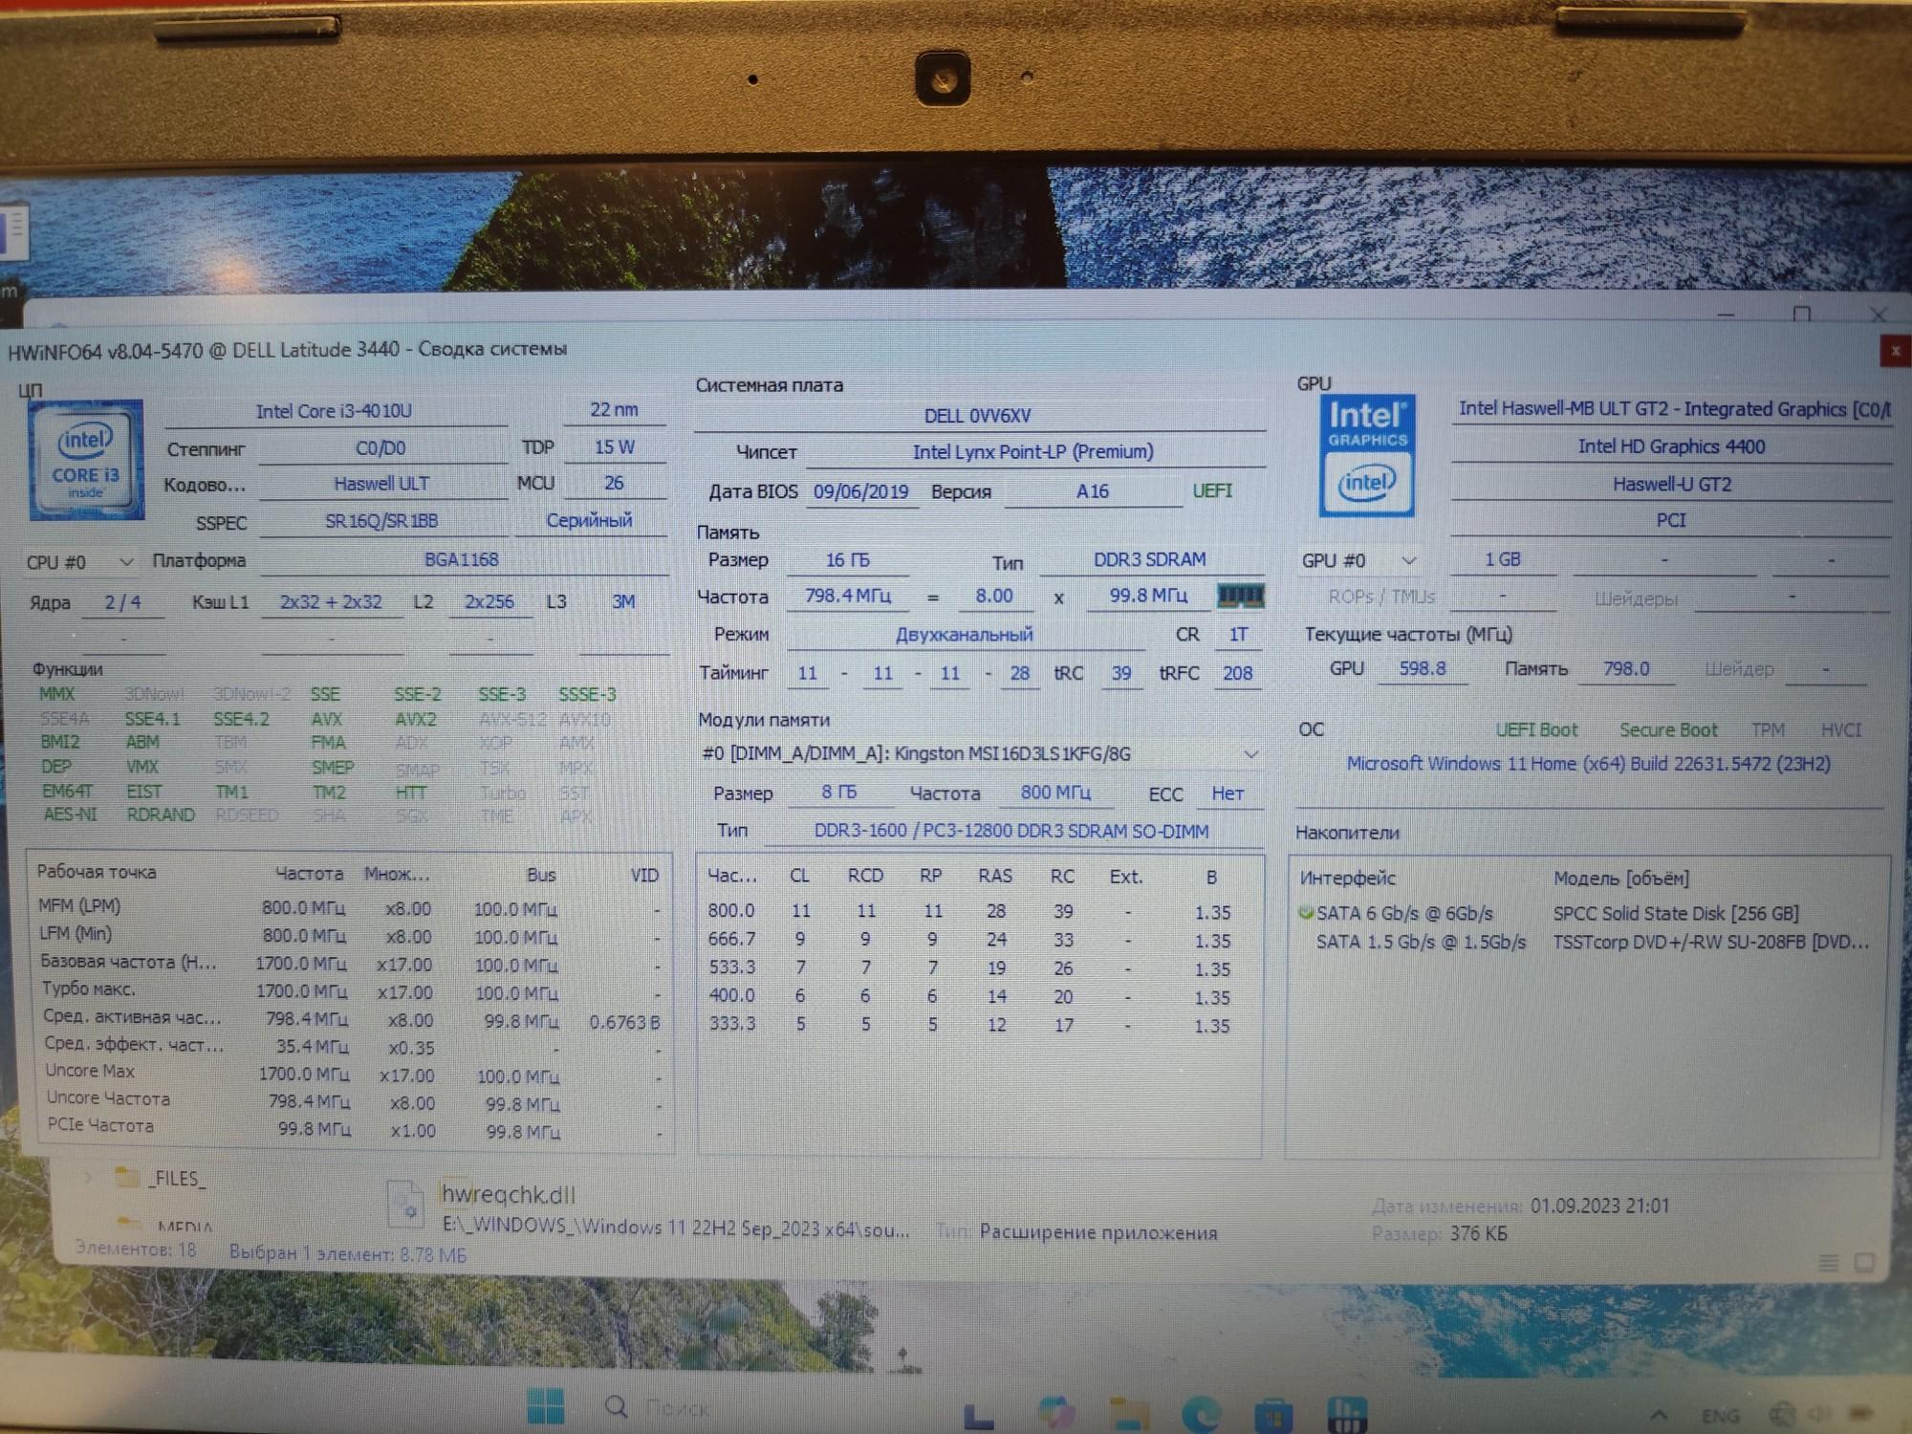1912x1434 pixels.
Task: Click the hwreqchk.dll file name
Action: click(509, 1194)
